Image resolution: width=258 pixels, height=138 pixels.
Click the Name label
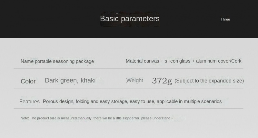(27, 61)
